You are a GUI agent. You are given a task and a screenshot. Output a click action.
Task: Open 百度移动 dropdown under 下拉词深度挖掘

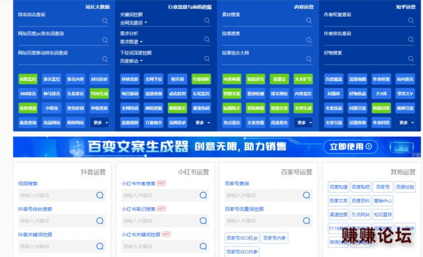[131, 61]
